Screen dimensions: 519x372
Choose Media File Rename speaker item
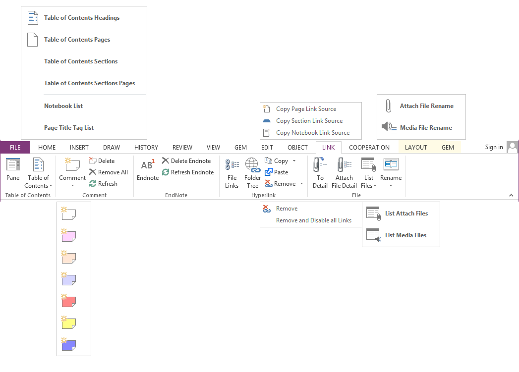pyautogui.click(x=421, y=128)
